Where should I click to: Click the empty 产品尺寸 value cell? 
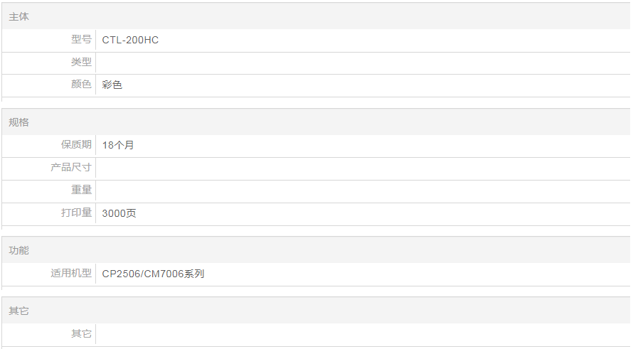(363, 168)
